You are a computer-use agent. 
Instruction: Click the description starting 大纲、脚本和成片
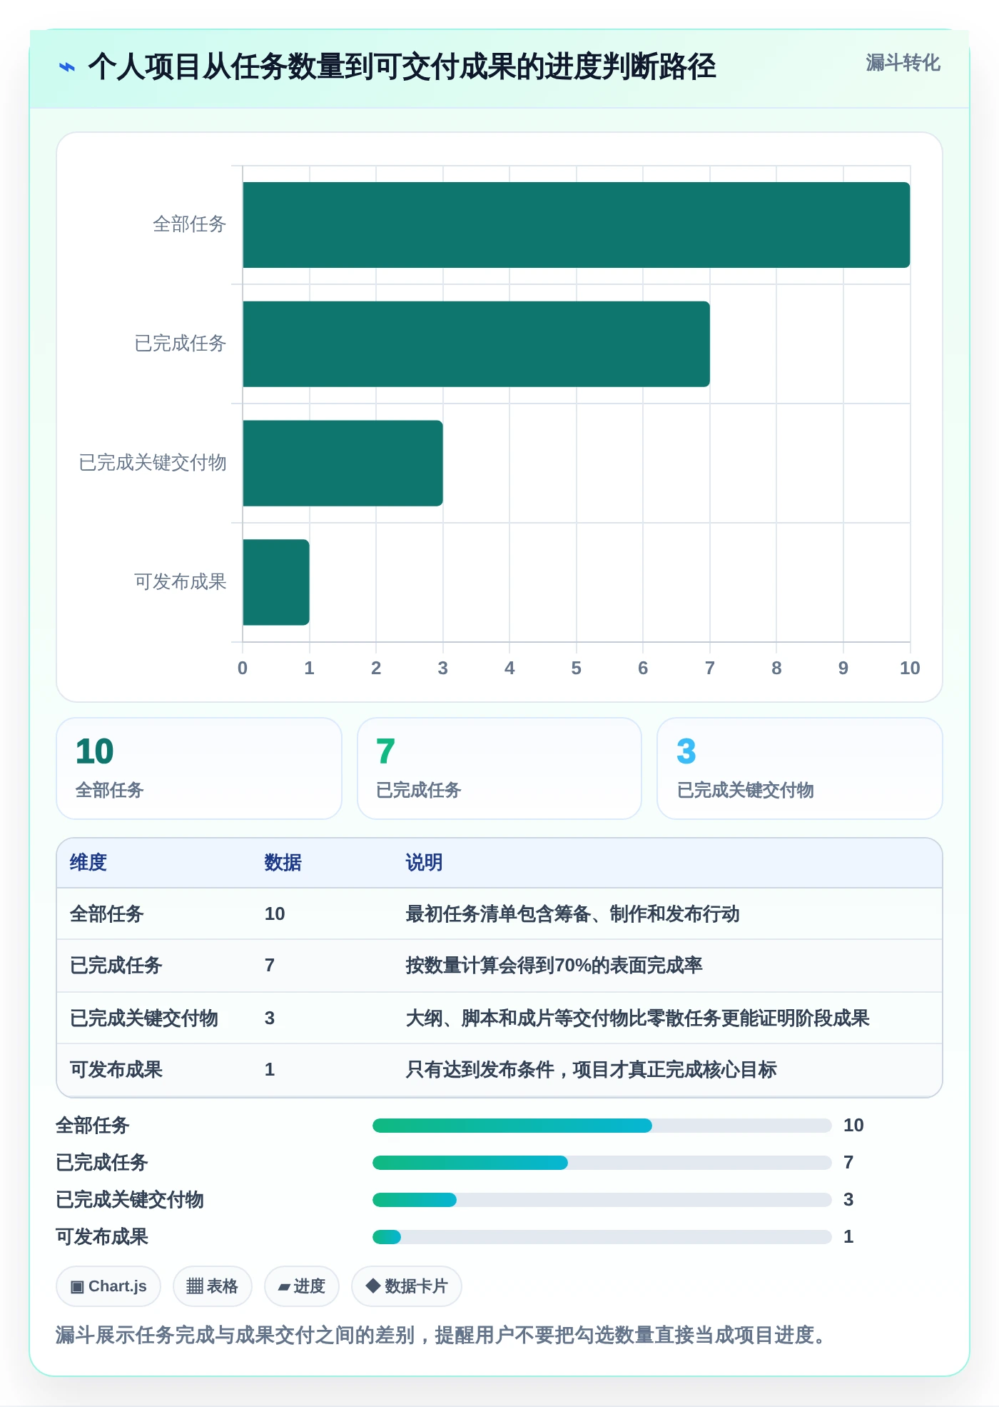click(x=637, y=1018)
